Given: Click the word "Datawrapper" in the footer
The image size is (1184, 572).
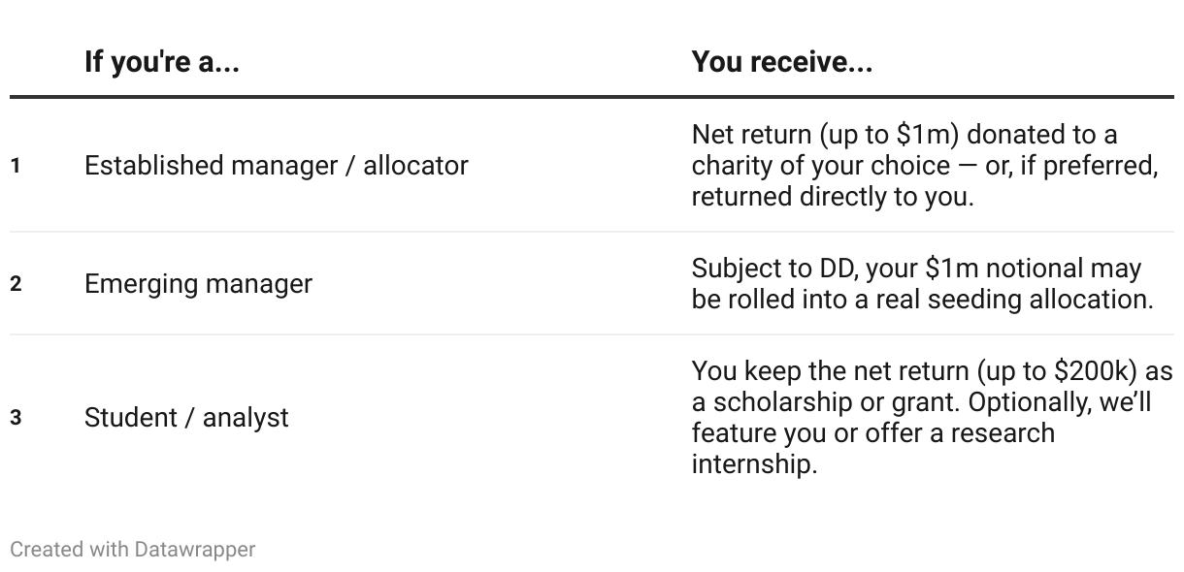Looking at the screenshot, I should pyautogui.click(x=195, y=550).
